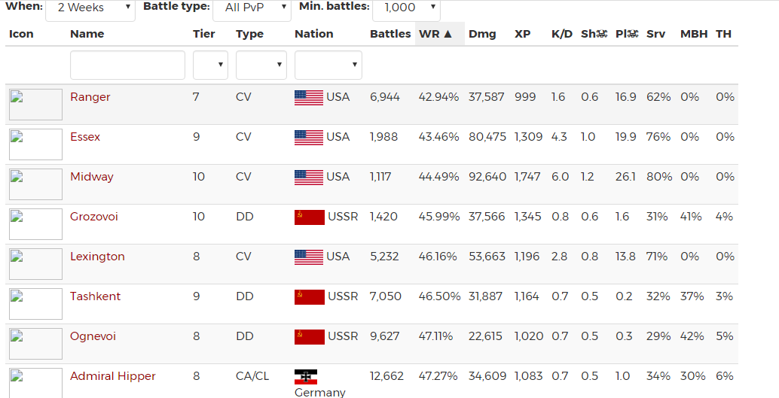Click the USA flag in Midway row
Image resolution: width=779 pixels, height=398 pixels.
[308, 177]
